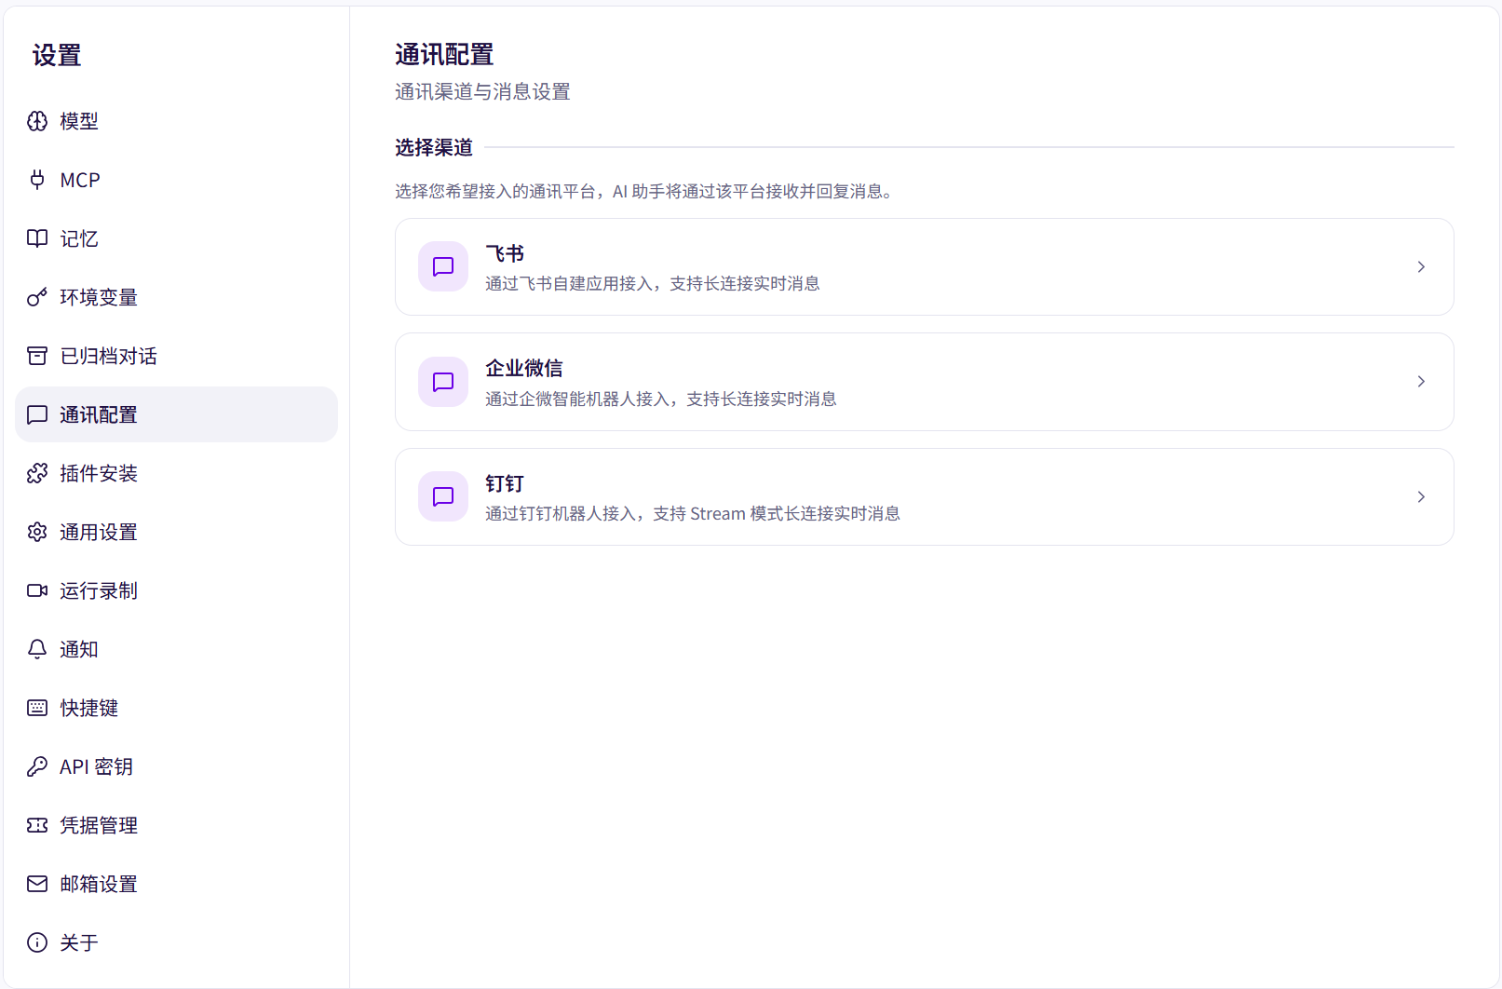The image size is (1502, 989).
Task: Choose the 飞书 channel title
Action: (x=505, y=253)
